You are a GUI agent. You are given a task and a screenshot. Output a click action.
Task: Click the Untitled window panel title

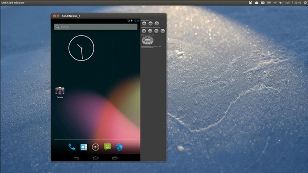pyautogui.click(x=13, y=2)
